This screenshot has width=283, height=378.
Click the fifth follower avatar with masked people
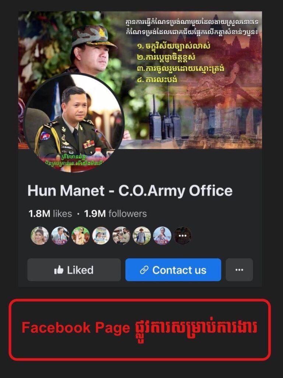(121, 236)
